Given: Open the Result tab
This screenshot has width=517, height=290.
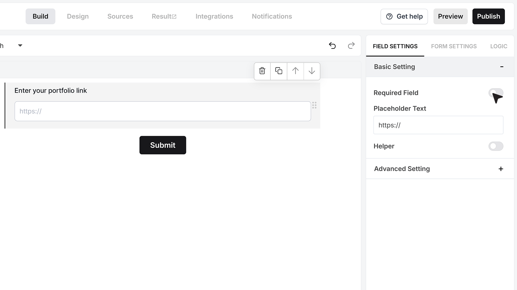Looking at the screenshot, I should point(164,16).
